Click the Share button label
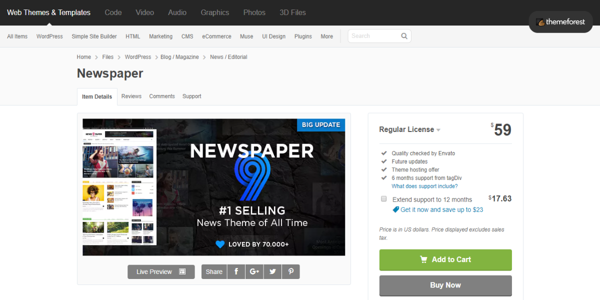This screenshot has width=600, height=300. click(x=214, y=271)
